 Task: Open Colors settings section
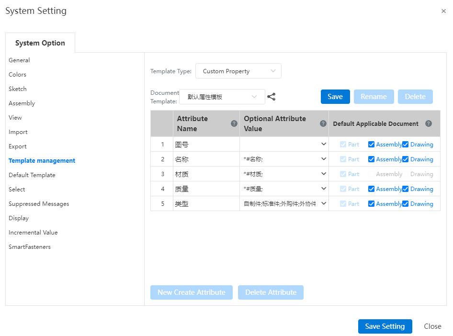(17, 75)
